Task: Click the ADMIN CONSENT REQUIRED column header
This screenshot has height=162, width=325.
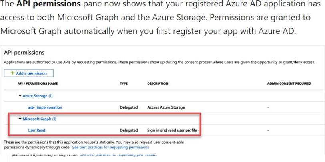Action: (289, 84)
